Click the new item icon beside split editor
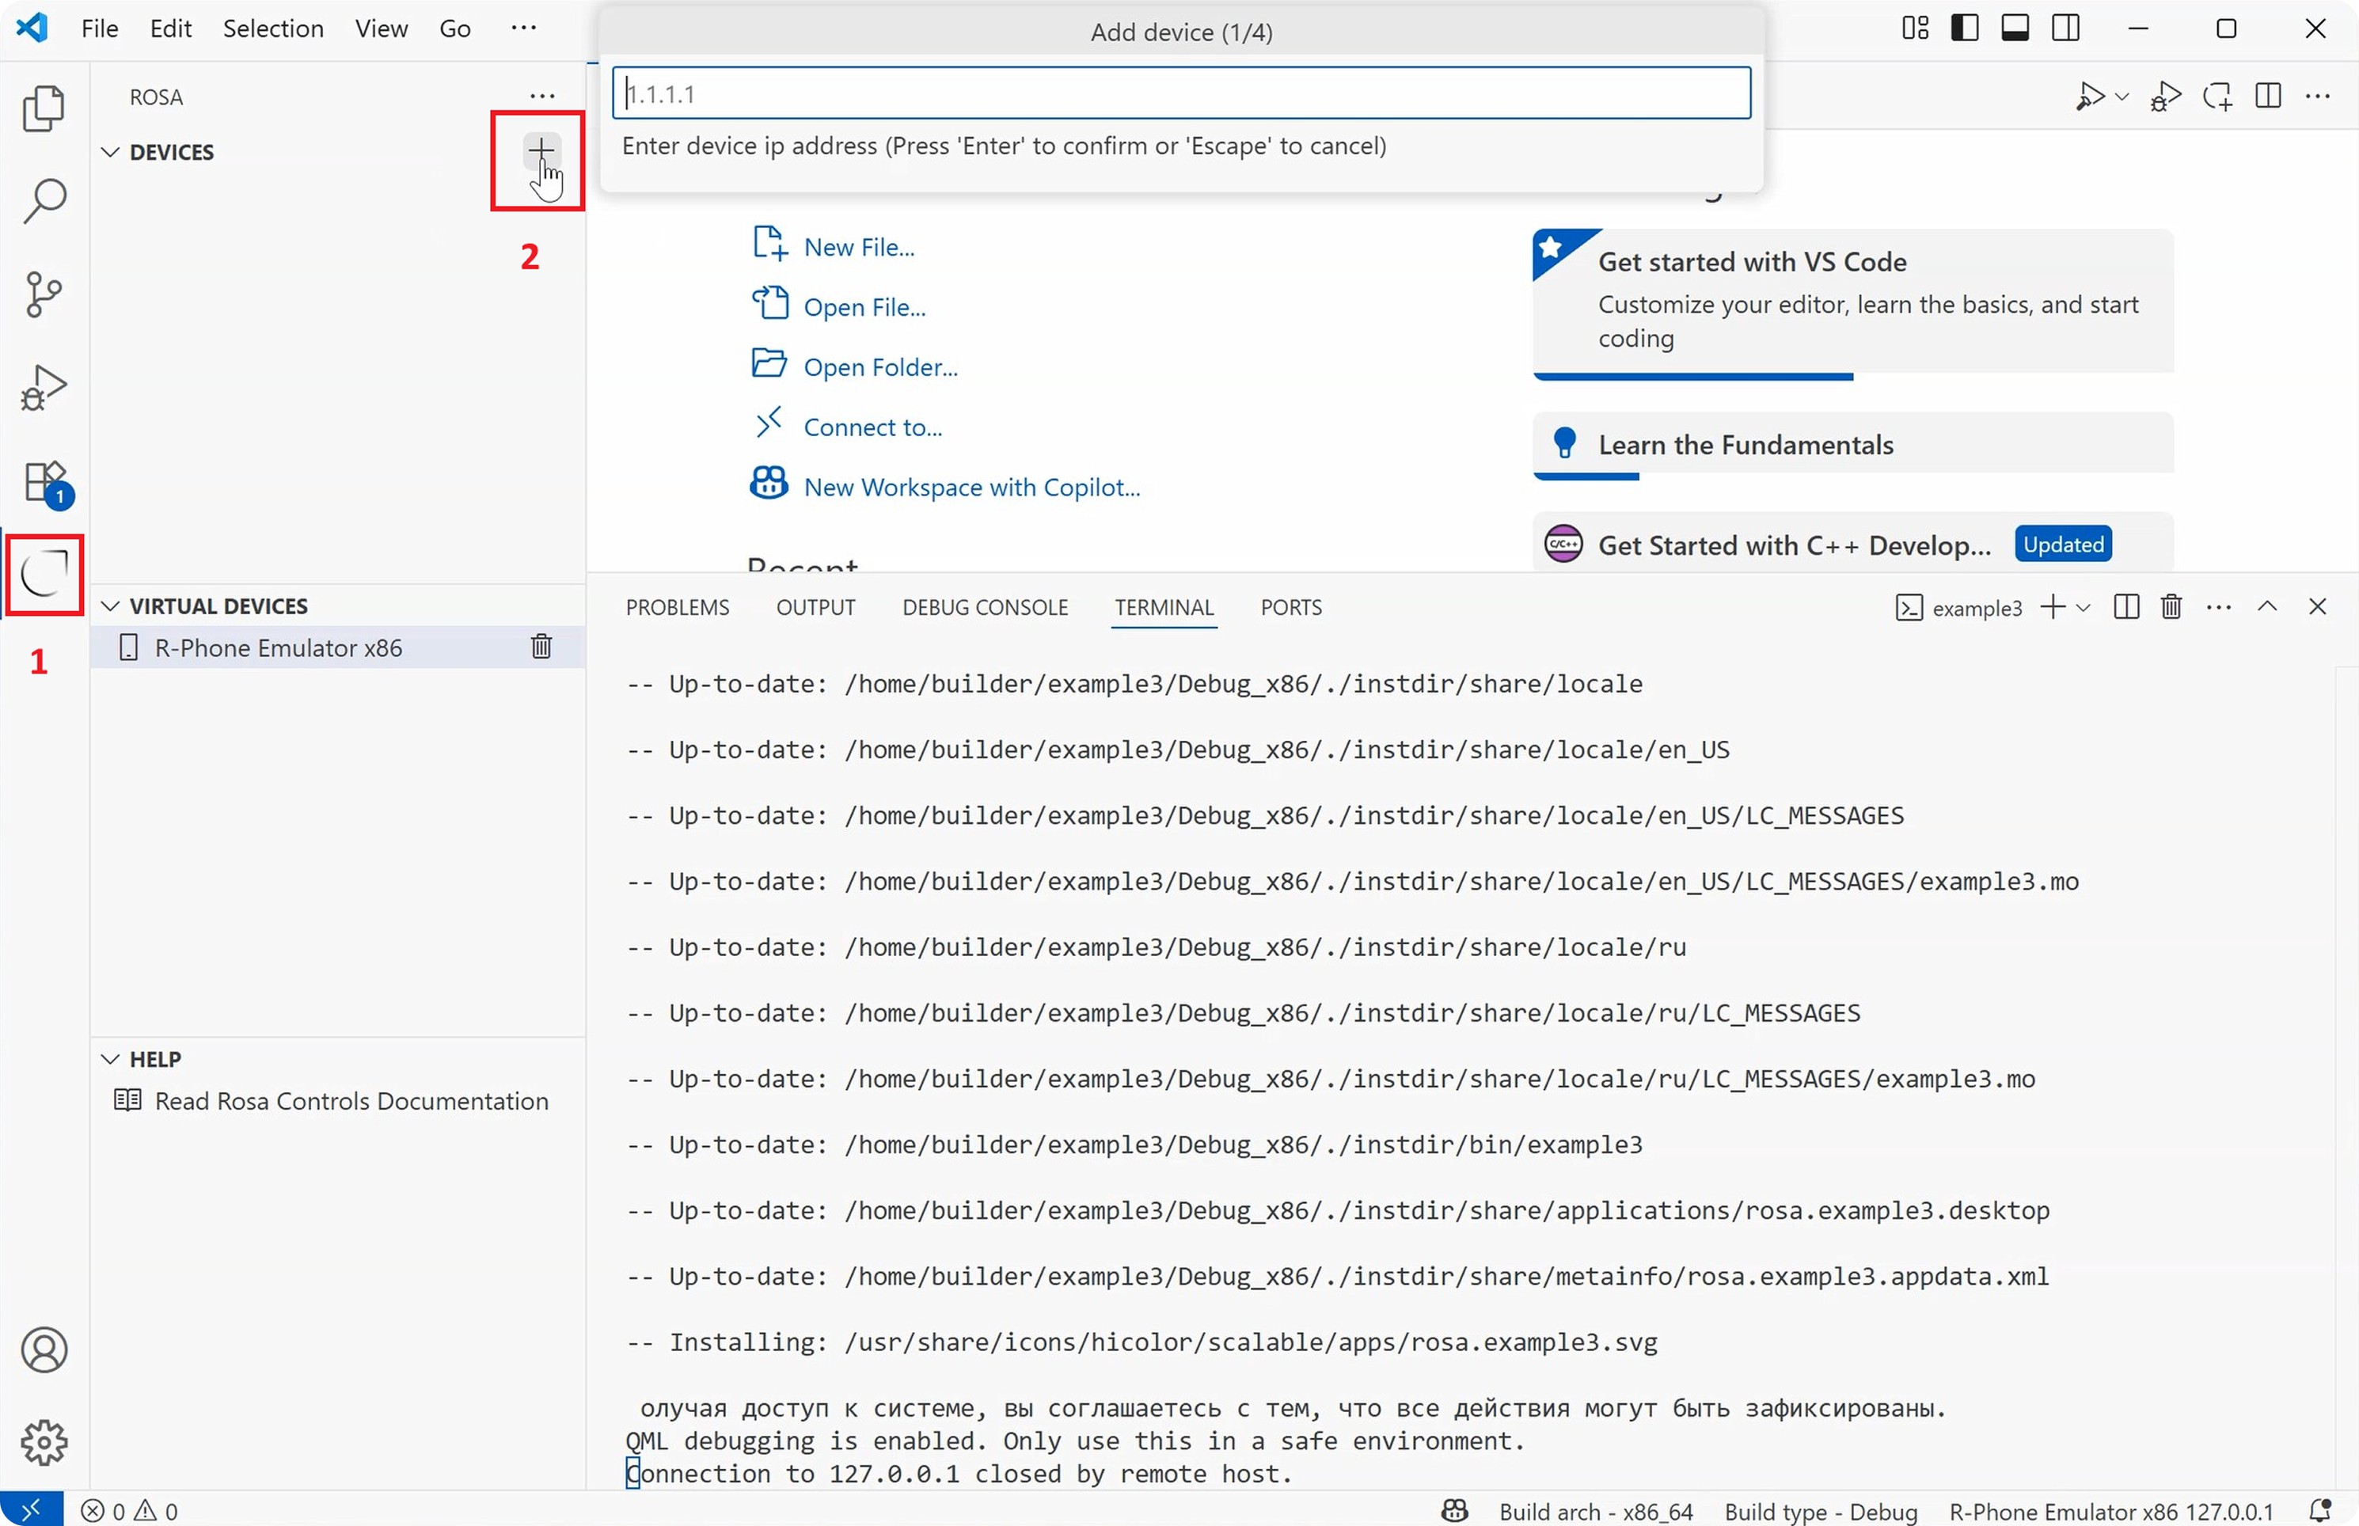The height and width of the screenshot is (1526, 2359). coord(2217,96)
